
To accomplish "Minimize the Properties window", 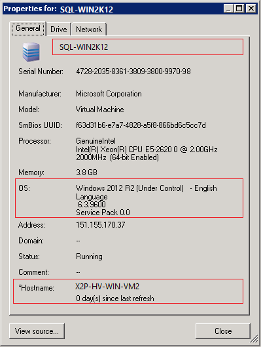I will (x=228, y=9).
